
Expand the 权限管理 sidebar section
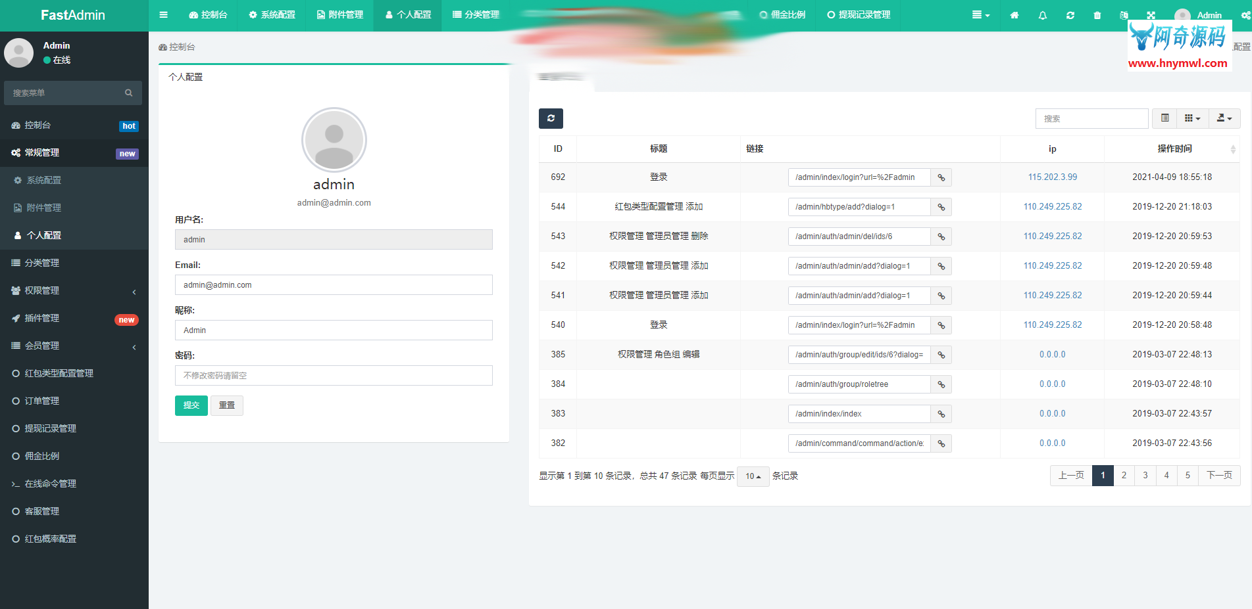[72, 290]
